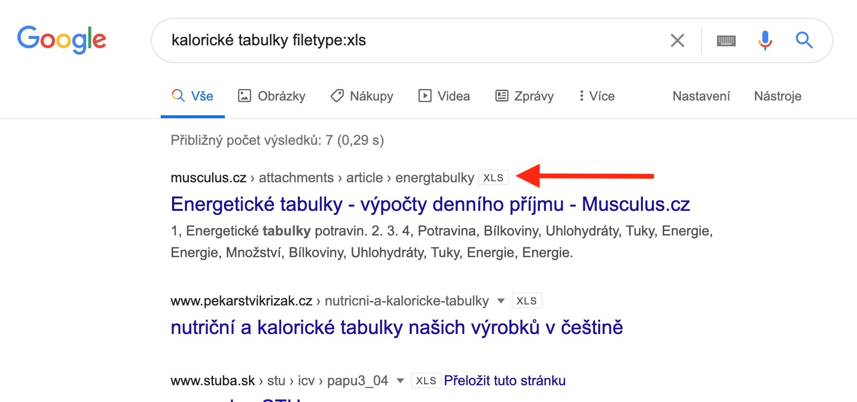Screen dimensions: 857x402
Task: Expand dropdown arrow next to pekarstvikrizak.cz URL
Action: point(501,301)
